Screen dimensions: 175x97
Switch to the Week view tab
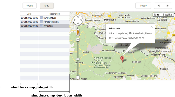click(30, 6)
